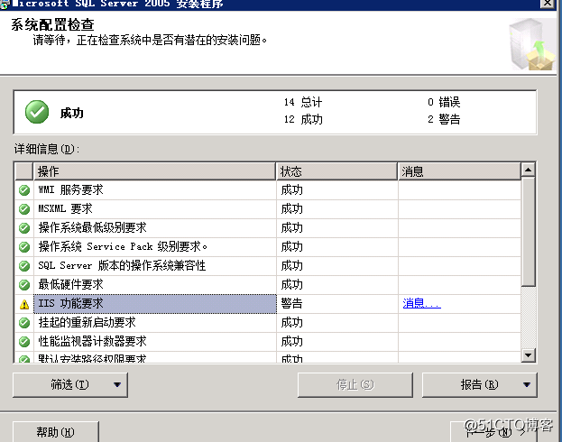The height and width of the screenshot is (442, 562).
Task: Close the SQL Server 2005 setup window
Action: pos(548,3)
